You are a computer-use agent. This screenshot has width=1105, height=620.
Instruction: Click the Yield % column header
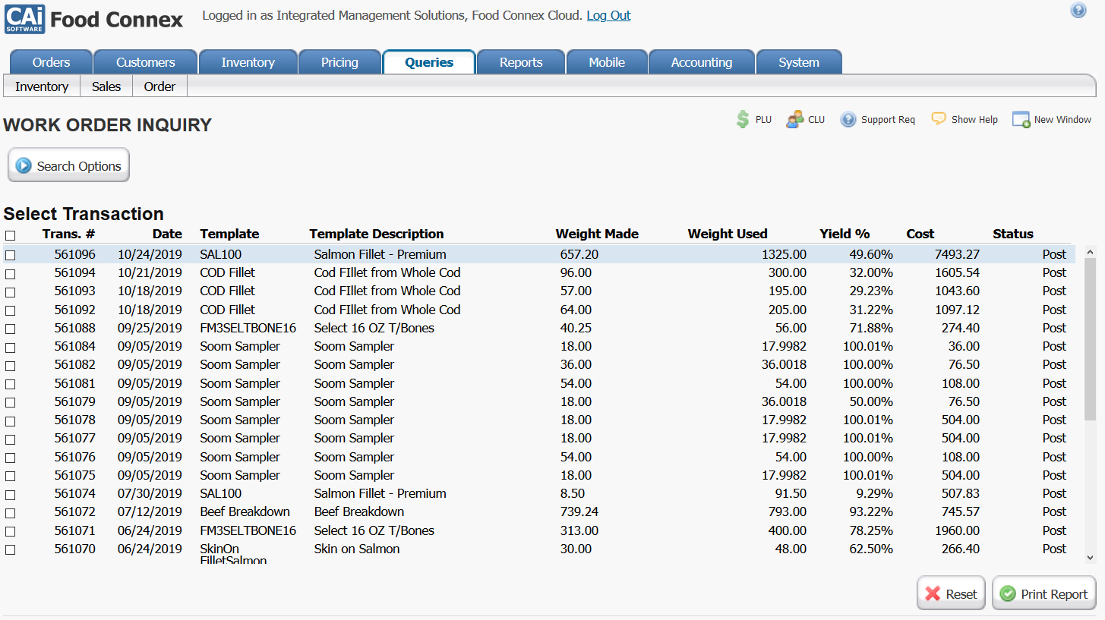(x=845, y=234)
